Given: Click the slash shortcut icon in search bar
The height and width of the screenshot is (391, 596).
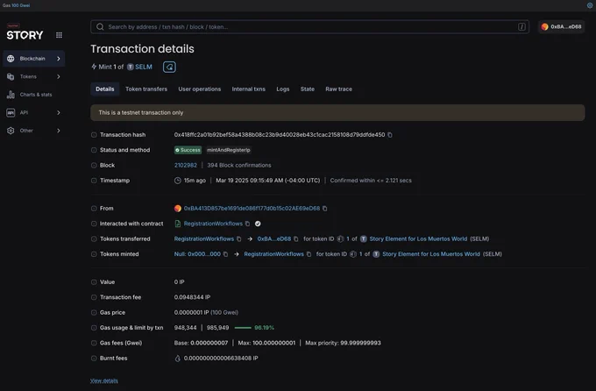Looking at the screenshot, I should (x=521, y=26).
